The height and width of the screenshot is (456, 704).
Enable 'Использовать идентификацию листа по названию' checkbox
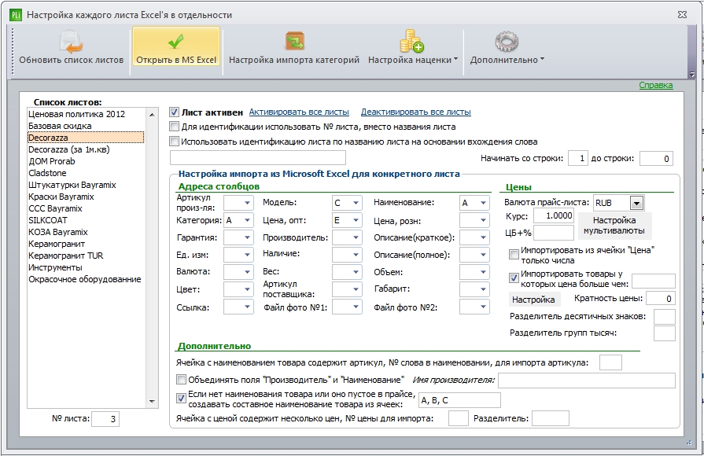coord(174,142)
